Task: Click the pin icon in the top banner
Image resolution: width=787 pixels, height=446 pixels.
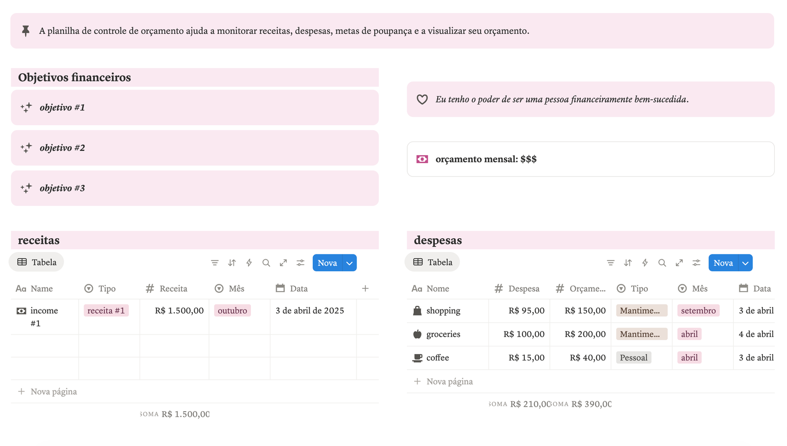Action: 25,30
